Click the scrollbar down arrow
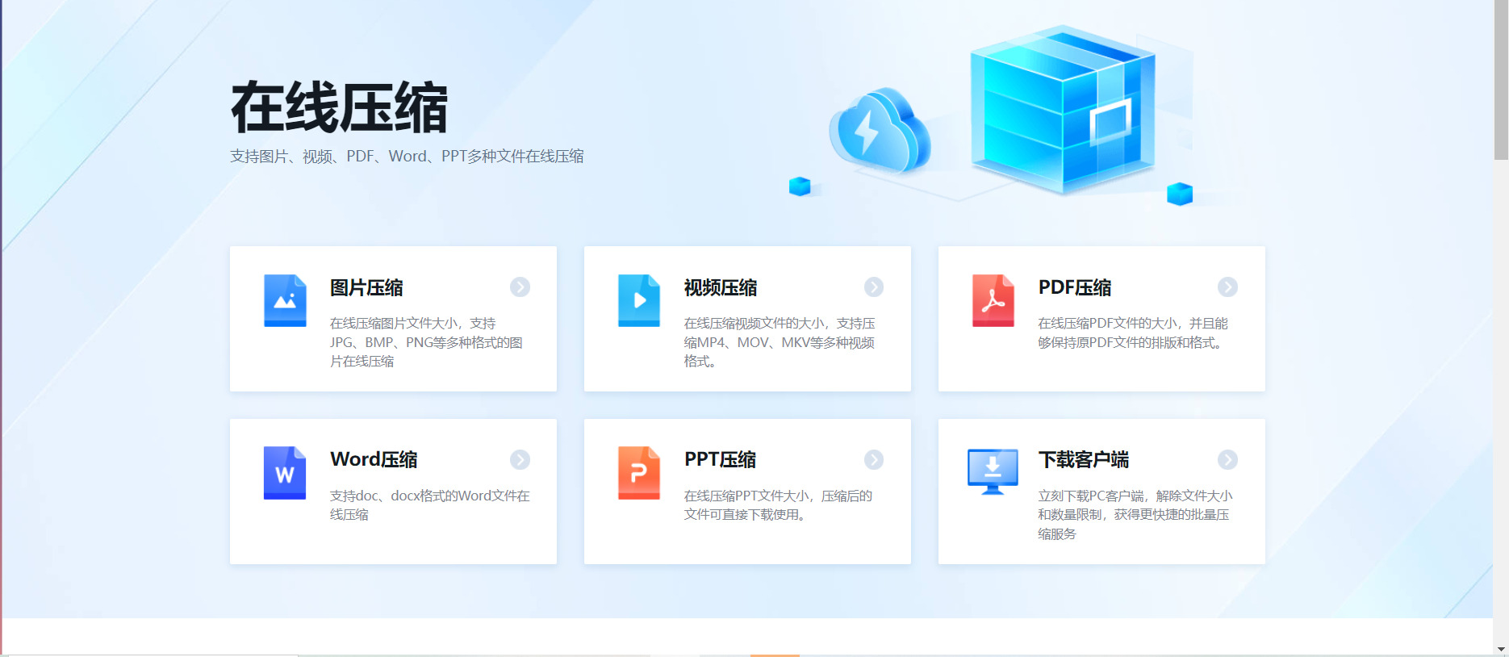This screenshot has height=657, width=1509. point(1501,650)
